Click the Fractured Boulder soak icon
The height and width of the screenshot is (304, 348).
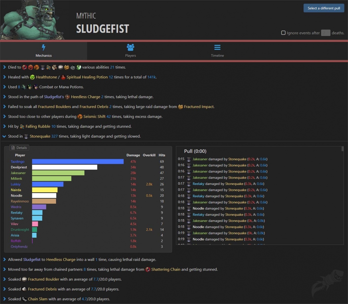[x=24, y=279]
